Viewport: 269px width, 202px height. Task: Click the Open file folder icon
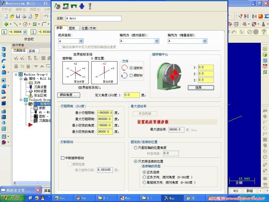[12, 16]
